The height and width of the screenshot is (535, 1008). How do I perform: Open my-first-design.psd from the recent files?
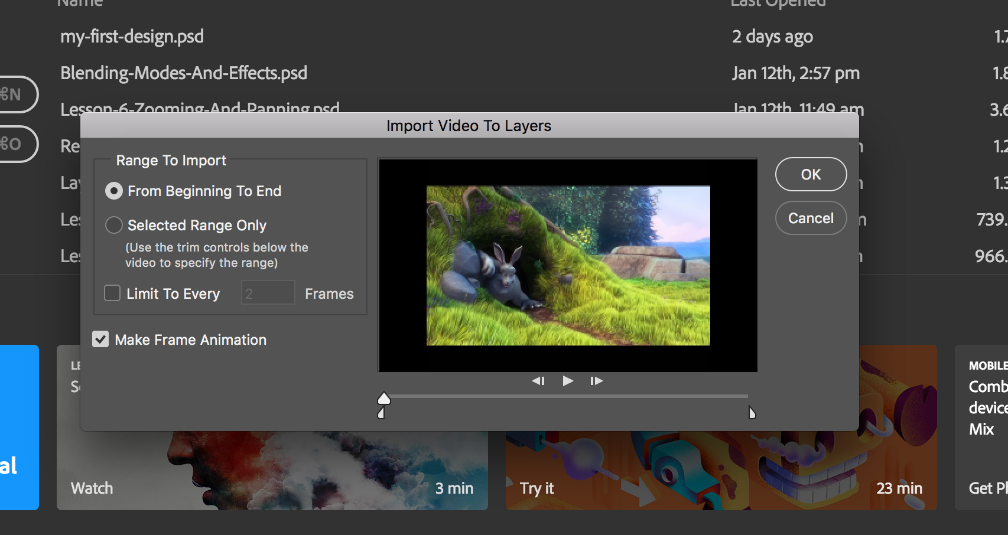[x=132, y=37]
